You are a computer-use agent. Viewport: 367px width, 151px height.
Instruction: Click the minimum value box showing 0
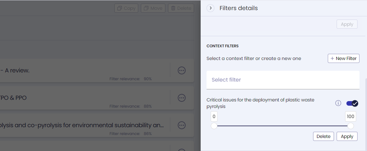click(214, 116)
